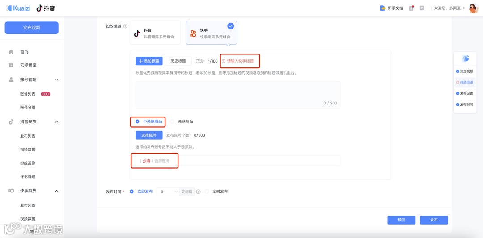Jump to the 发布时间 step

(466, 104)
